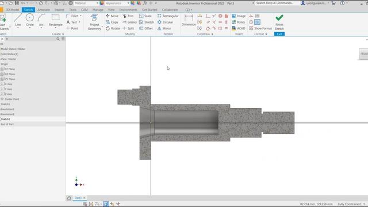Image resolution: width=368 pixels, height=207 pixels.
Task: Switch to the Inspect tab
Action: [59, 10]
